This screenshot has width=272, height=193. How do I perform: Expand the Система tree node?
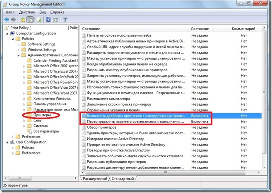[x=24, y=126]
